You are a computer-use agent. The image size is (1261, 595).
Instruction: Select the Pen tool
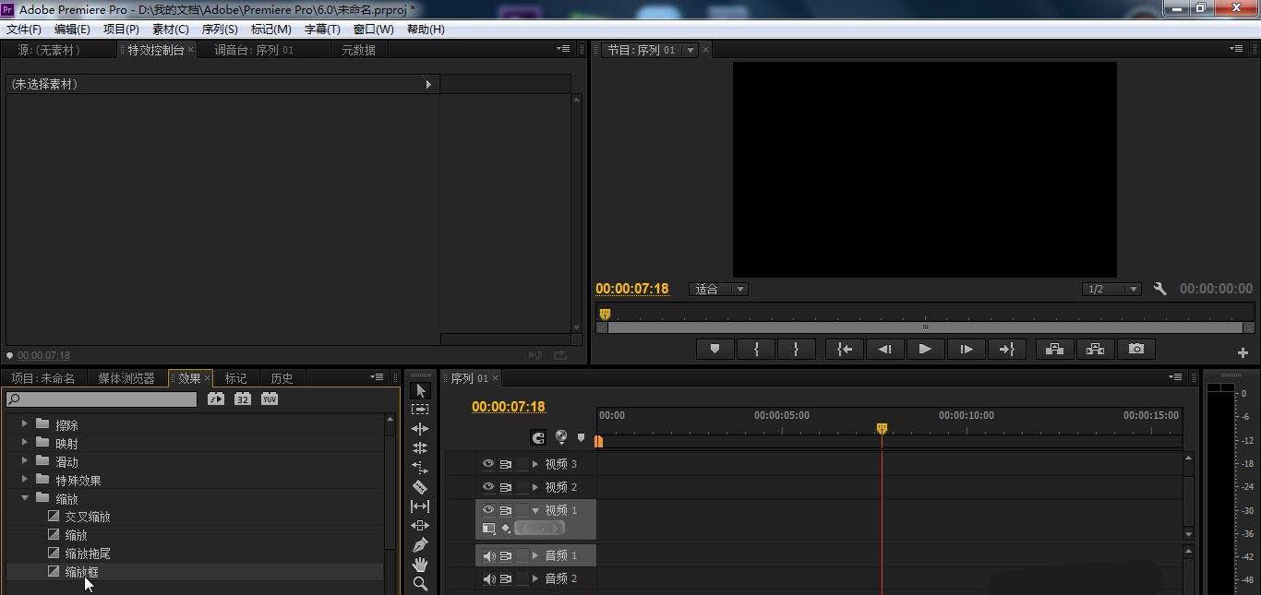[420, 544]
